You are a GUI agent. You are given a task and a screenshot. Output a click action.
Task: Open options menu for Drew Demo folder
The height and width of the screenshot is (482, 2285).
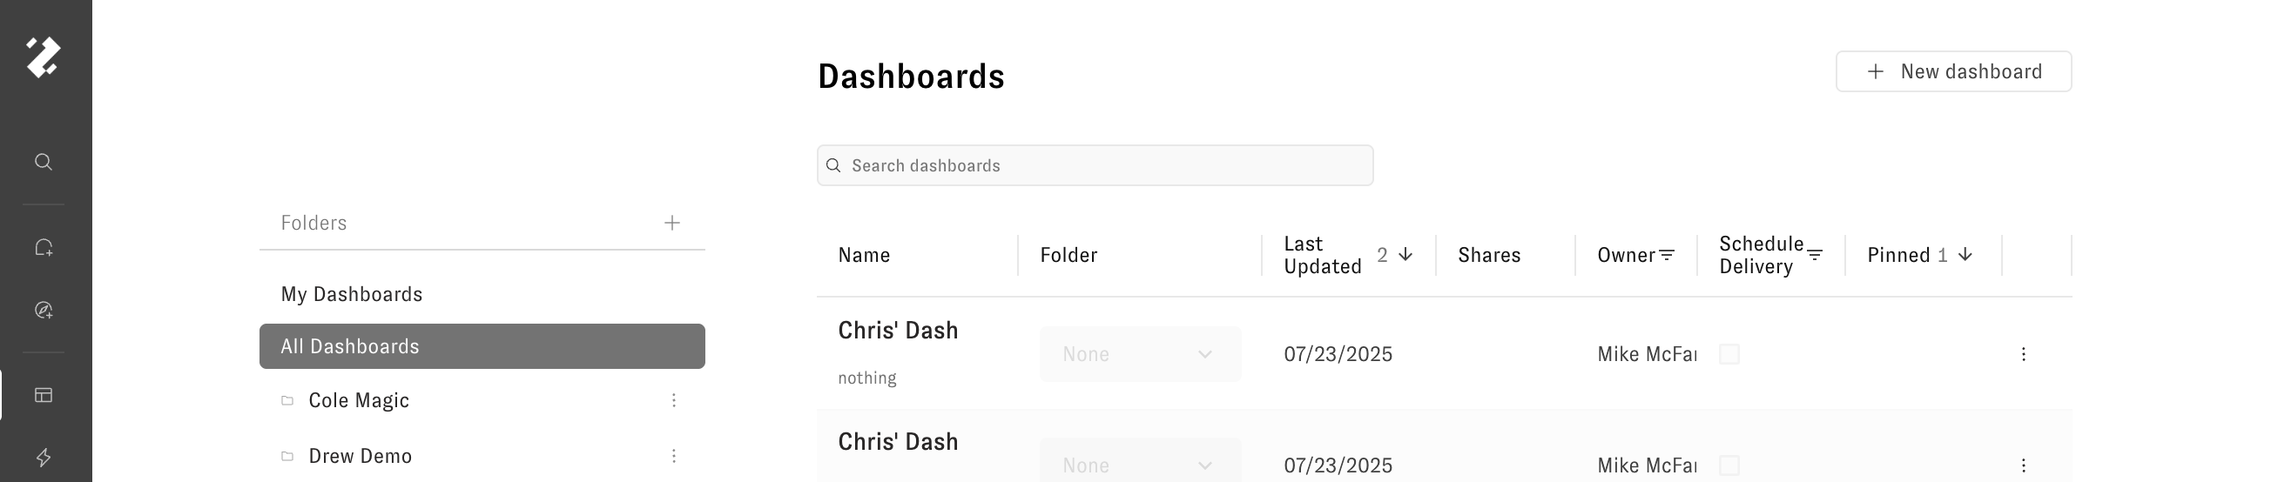tap(674, 456)
